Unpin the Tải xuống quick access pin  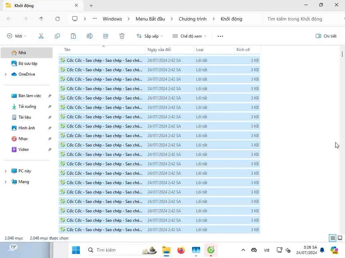click(x=50, y=106)
